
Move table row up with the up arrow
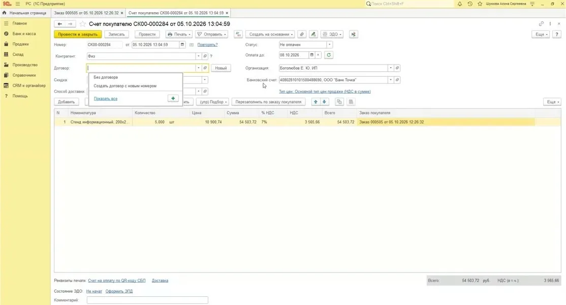(x=316, y=102)
